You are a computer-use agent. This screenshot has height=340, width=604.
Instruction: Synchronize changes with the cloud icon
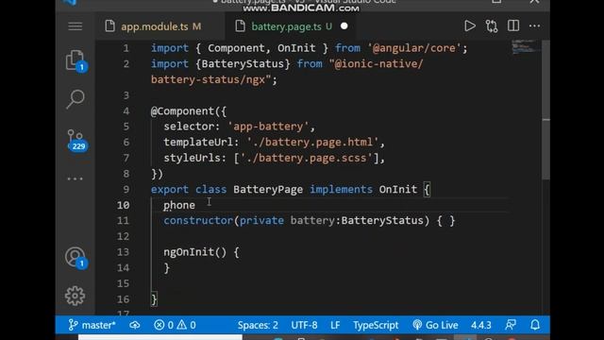tap(135, 325)
